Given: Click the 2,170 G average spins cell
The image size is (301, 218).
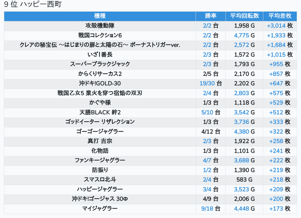Looking at the screenshot, I should click(244, 74).
